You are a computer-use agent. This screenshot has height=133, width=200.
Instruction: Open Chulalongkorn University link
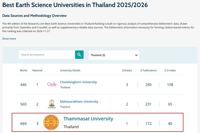tap(78, 82)
